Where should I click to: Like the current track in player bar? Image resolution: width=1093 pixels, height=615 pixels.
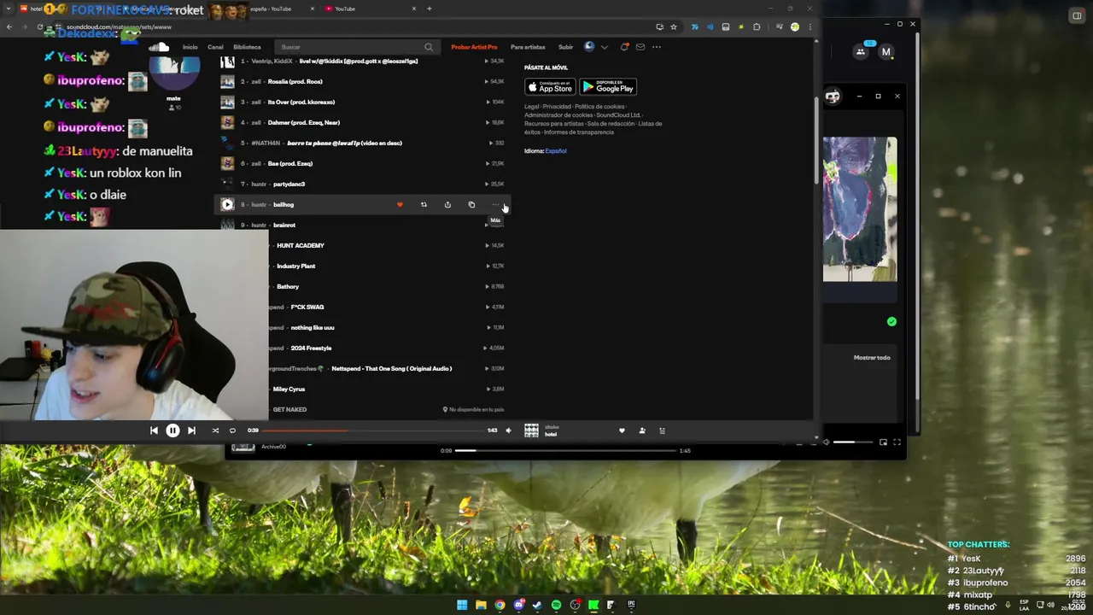tap(622, 430)
